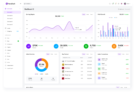Screen dimensions: 136x94
Task: Open Import Export from sidebar
Action: point(10,68)
